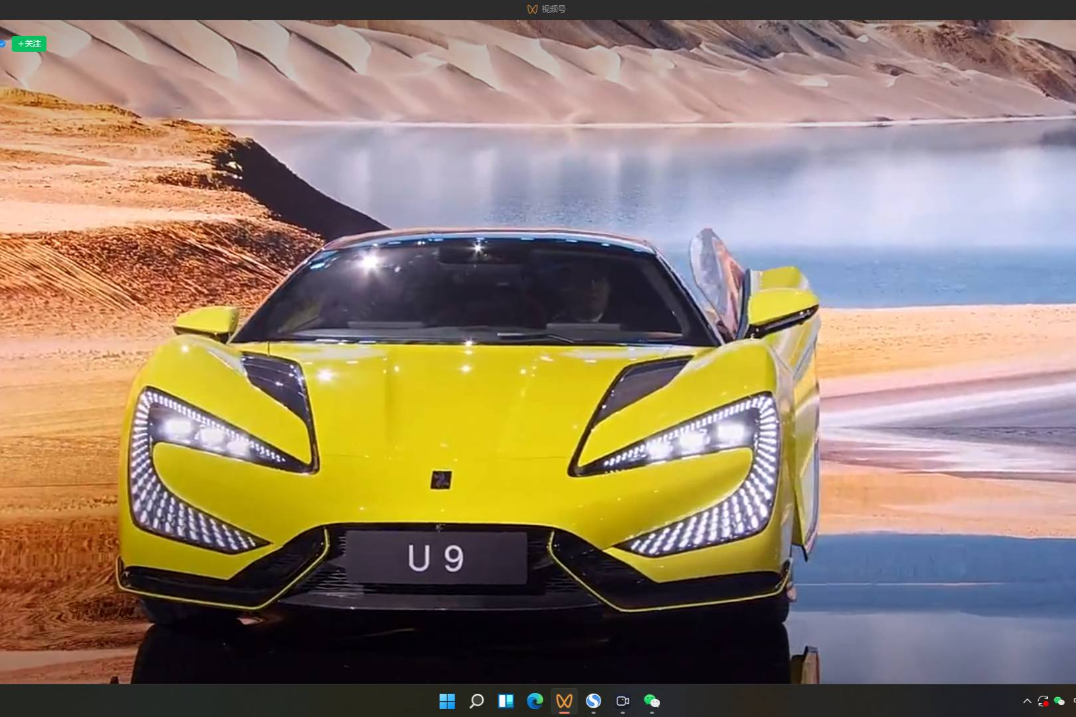Click the WeChat icon in the system tray

1059,701
